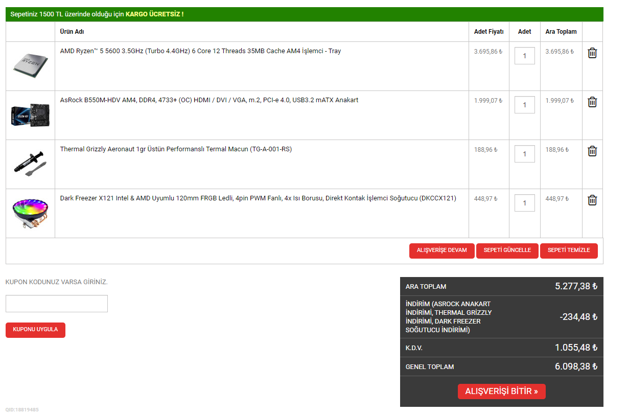Click the 3.695,86 ₺ unit price of AMD Ryzen
Viewport: 628px width, 414px height.
point(488,52)
